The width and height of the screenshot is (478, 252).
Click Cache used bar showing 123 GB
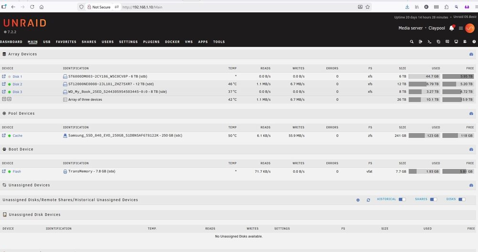click(x=424, y=135)
